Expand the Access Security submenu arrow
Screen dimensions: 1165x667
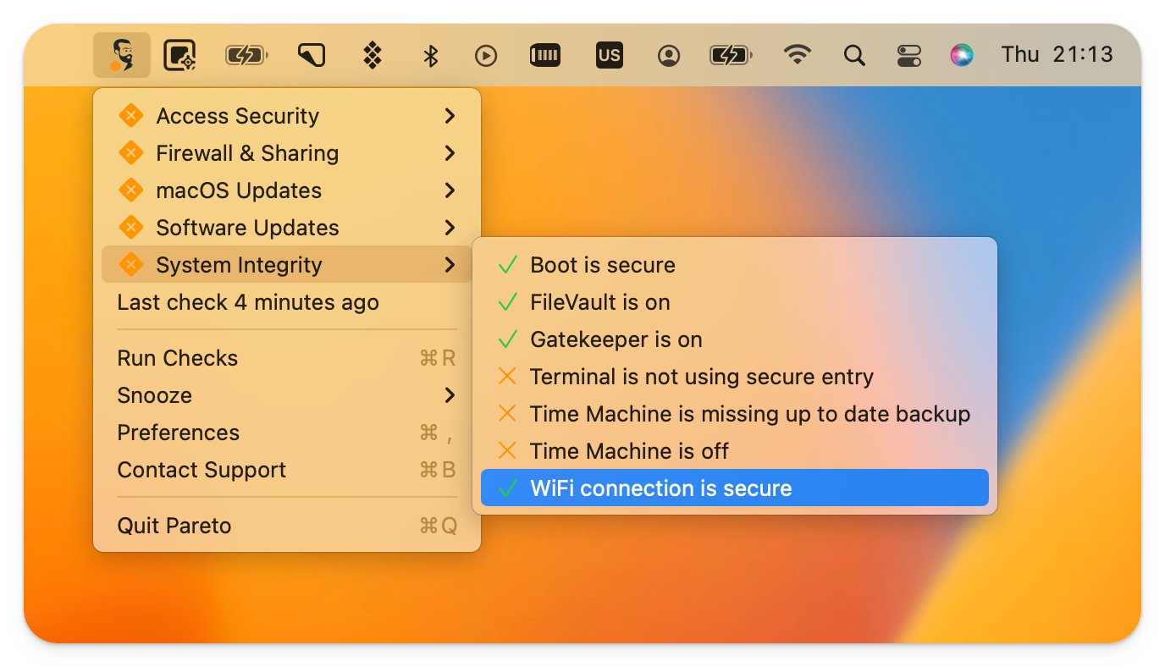tap(450, 116)
